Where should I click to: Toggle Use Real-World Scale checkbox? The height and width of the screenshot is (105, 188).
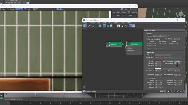tap(147, 39)
